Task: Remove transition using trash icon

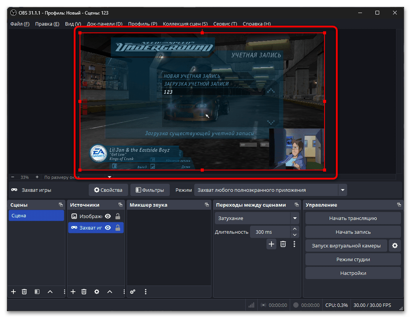Action: coord(283,244)
